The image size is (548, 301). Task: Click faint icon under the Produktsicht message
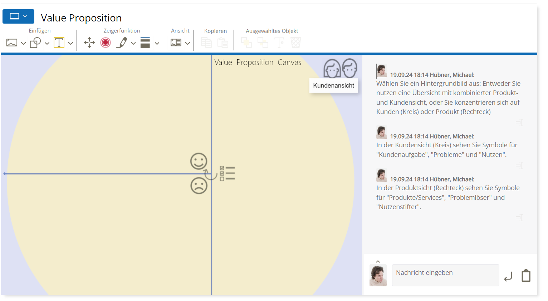point(519,218)
